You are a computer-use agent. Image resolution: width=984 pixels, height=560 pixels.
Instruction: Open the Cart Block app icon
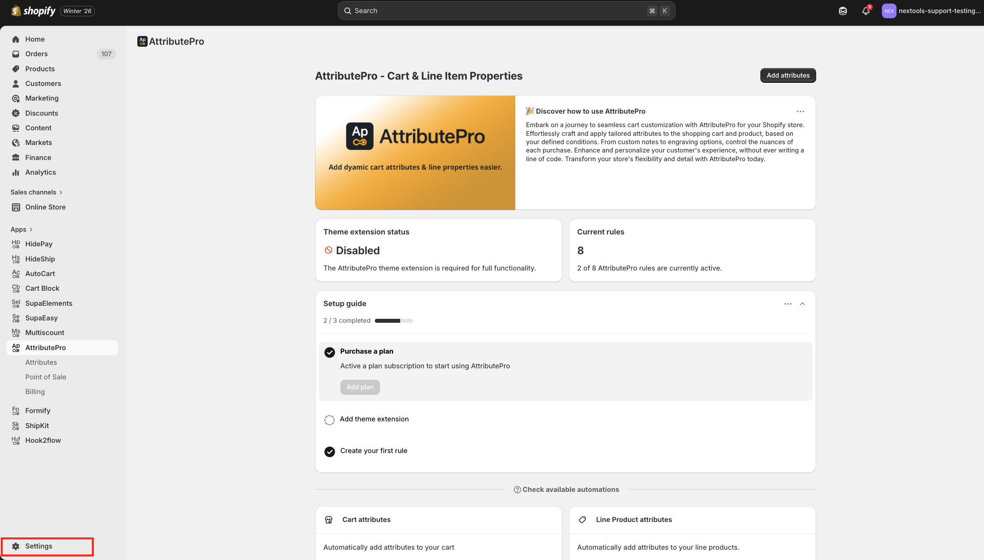[x=16, y=288]
